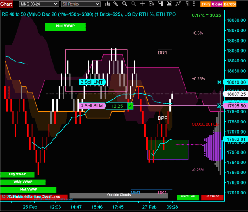
Task: Click the zoom in magnifier icon
Action: click(x=125, y=4)
